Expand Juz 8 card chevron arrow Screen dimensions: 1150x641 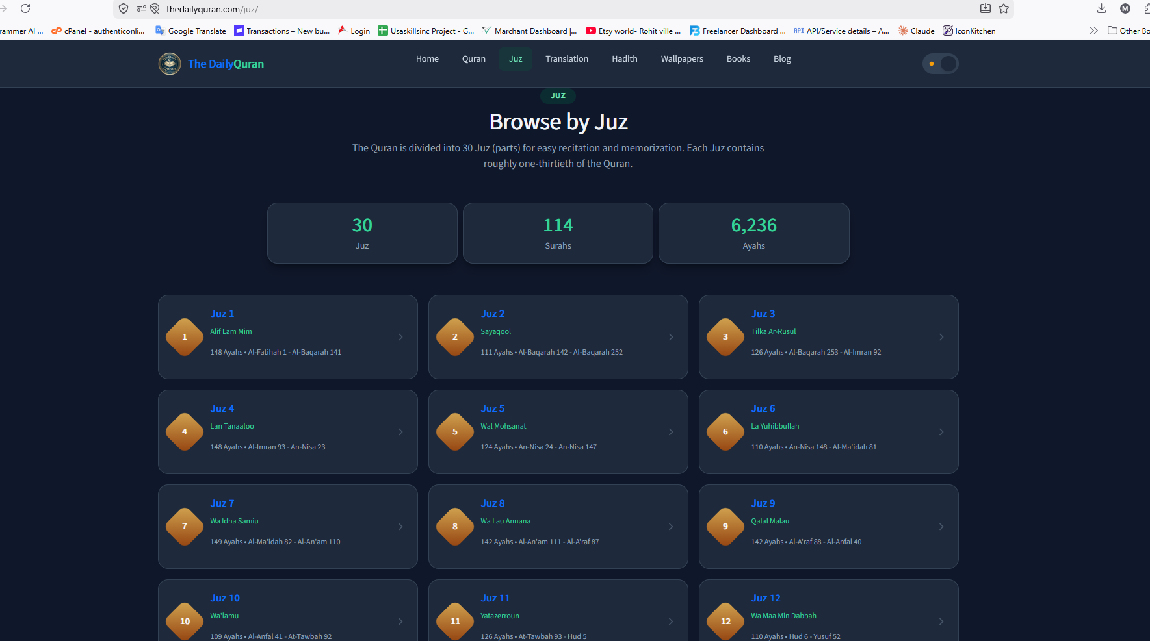(x=671, y=527)
